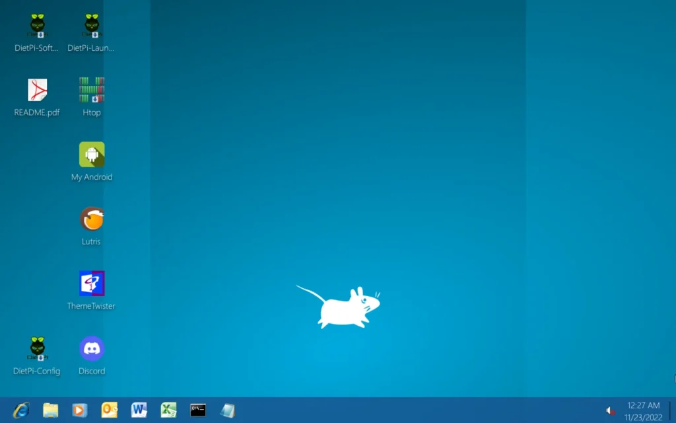
Task: Click the My Android desktop icon
Action: pyautogui.click(x=92, y=155)
